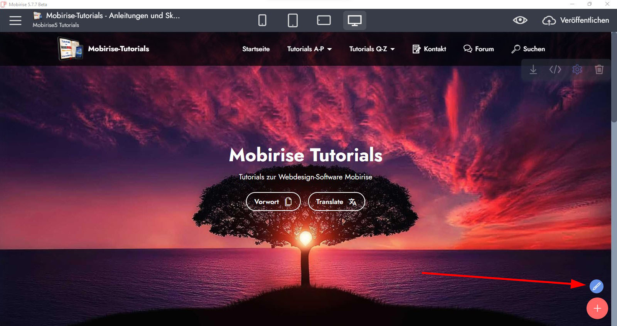Open the Startseite menu item
The width and height of the screenshot is (617, 326).
pyautogui.click(x=256, y=49)
